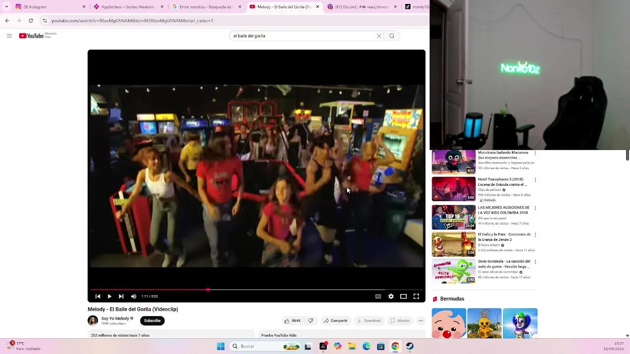Open Windows Start menu
This screenshot has width=630, height=354.
click(x=220, y=346)
